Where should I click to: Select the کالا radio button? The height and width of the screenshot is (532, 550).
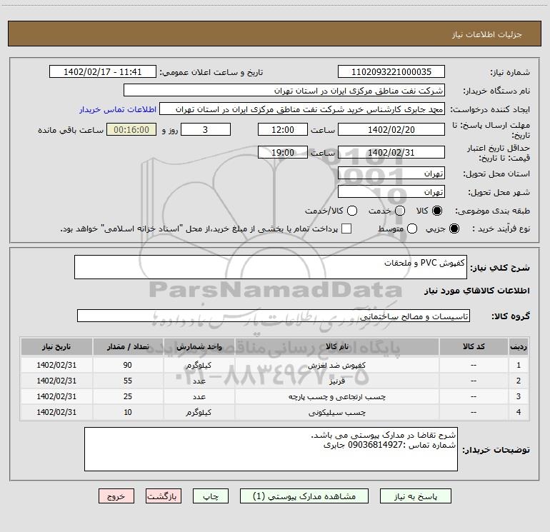[437, 211]
